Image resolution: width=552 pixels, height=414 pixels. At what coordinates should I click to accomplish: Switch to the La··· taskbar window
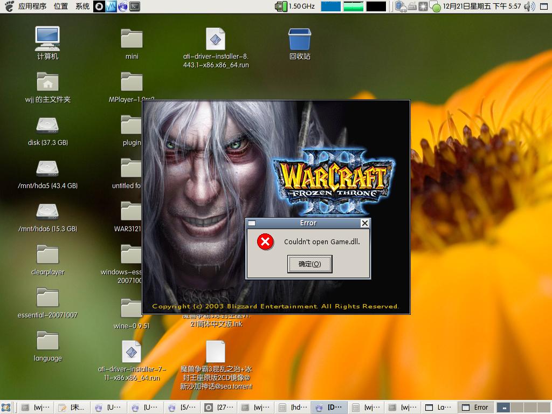[x=439, y=408]
